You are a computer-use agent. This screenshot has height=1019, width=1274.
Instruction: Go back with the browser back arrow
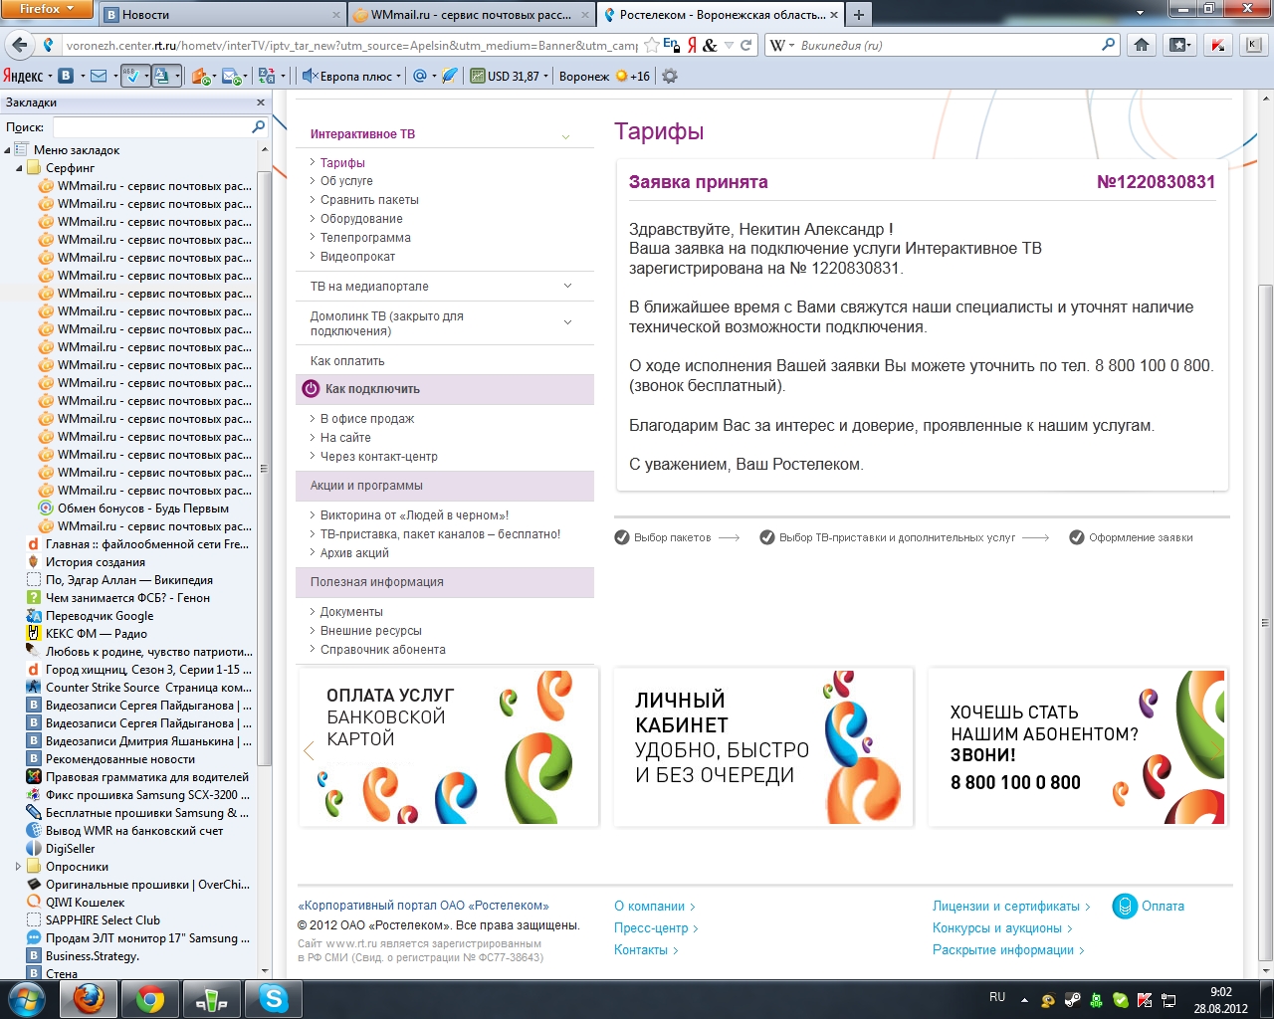point(20,45)
